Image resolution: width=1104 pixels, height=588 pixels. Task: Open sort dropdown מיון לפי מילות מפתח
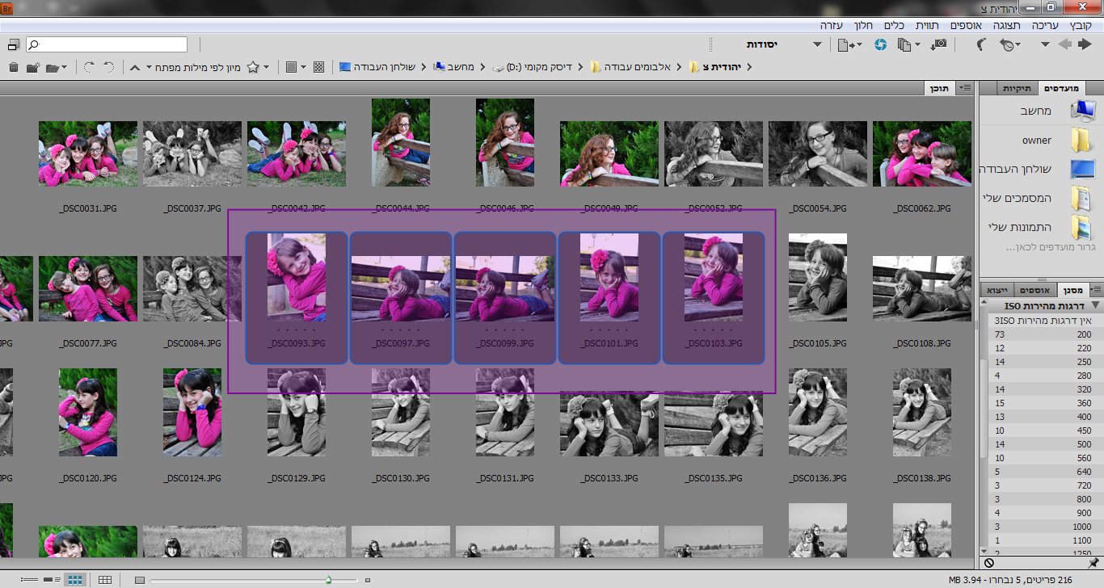tap(192, 67)
